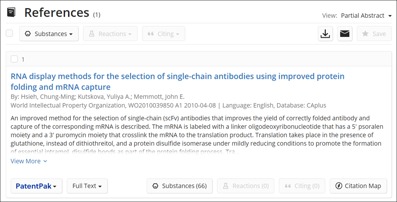Click the patent number WO2010039850 text
Viewport: 397px width, 202px height.
(x=151, y=105)
